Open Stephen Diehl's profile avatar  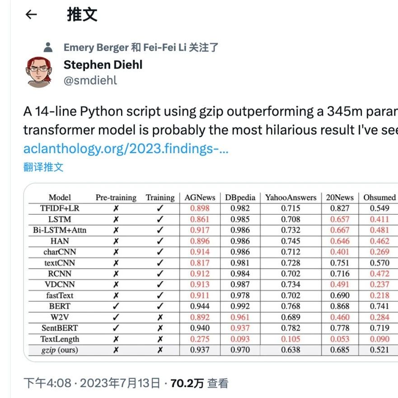(x=39, y=72)
